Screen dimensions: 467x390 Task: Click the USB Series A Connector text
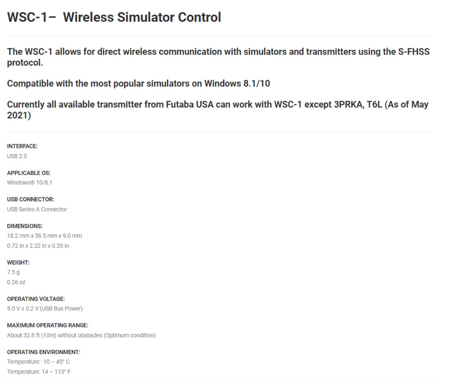(x=37, y=209)
